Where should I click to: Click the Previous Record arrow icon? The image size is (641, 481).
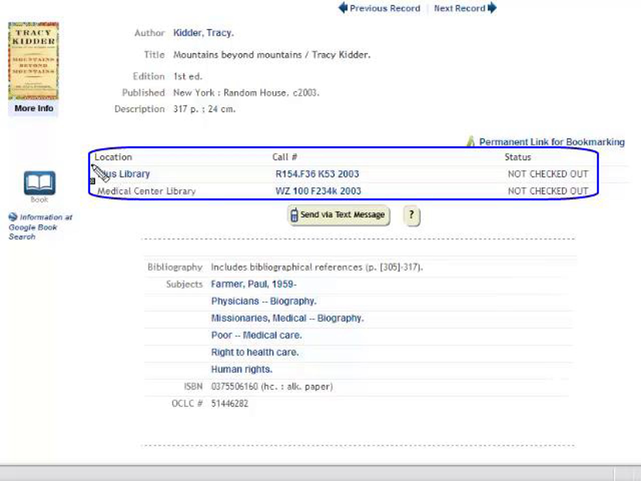[x=343, y=8]
